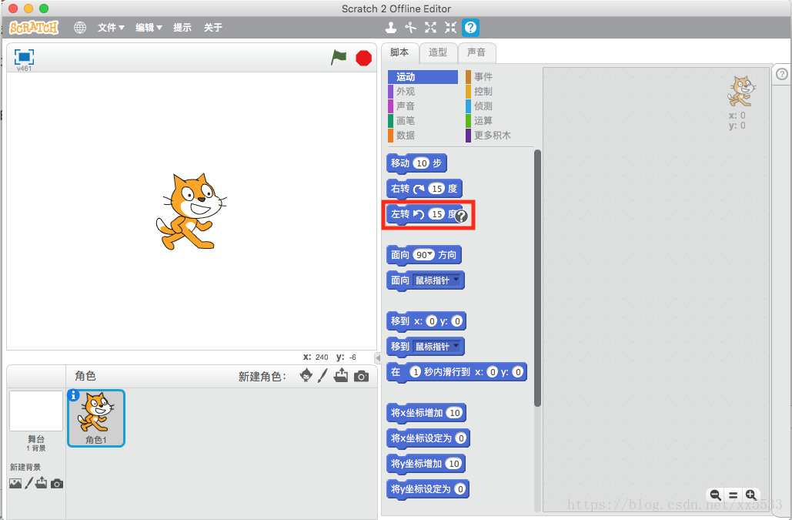Click the green flag to start
The image size is (792, 520).
(x=339, y=58)
